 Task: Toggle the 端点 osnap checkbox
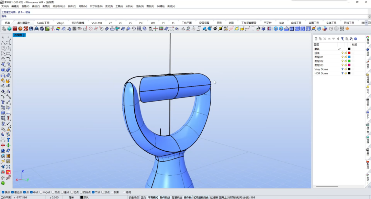click(x=3, y=192)
